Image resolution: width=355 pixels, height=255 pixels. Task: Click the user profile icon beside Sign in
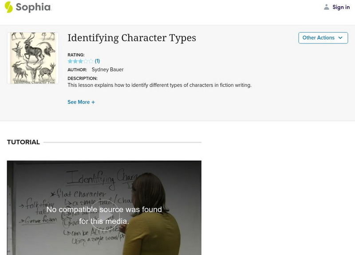[326, 7]
